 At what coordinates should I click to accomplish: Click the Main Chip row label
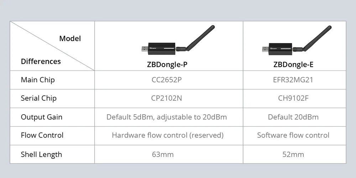coord(38,80)
